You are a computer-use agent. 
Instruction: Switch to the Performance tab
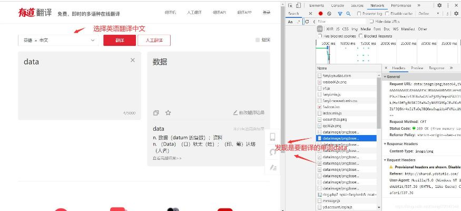tap(401, 6)
